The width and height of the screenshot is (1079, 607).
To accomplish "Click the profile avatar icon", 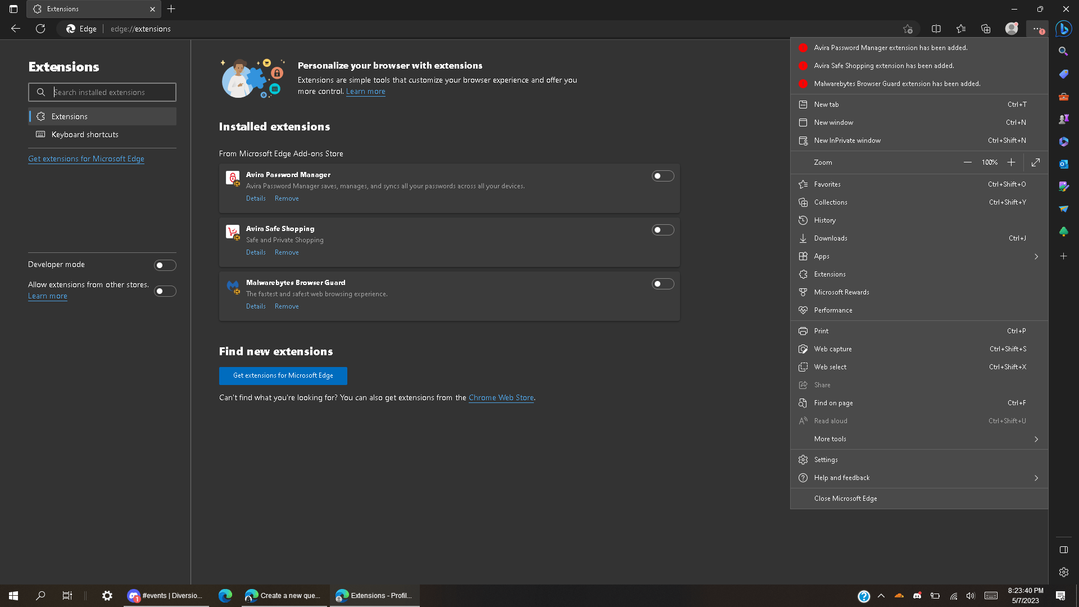I will (1012, 29).
